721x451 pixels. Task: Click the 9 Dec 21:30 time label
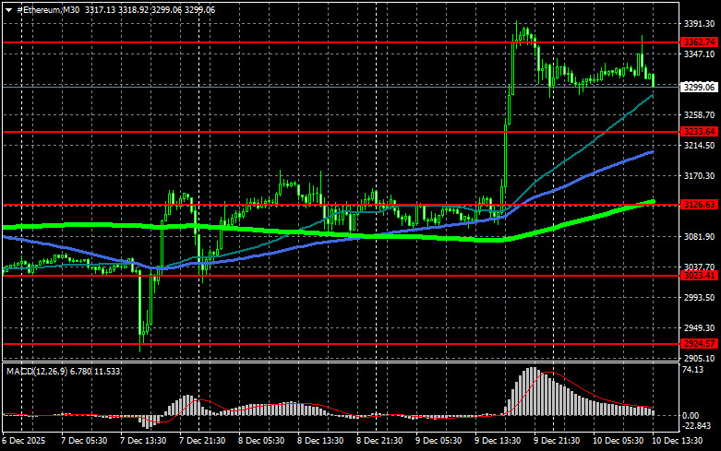tap(557, 441)
